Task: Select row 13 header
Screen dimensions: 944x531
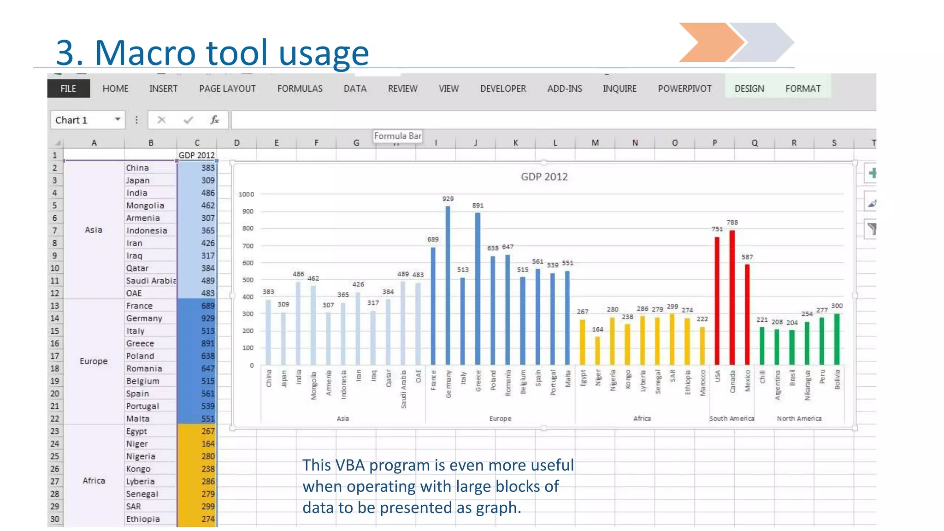Action: [x=55, y=306]
